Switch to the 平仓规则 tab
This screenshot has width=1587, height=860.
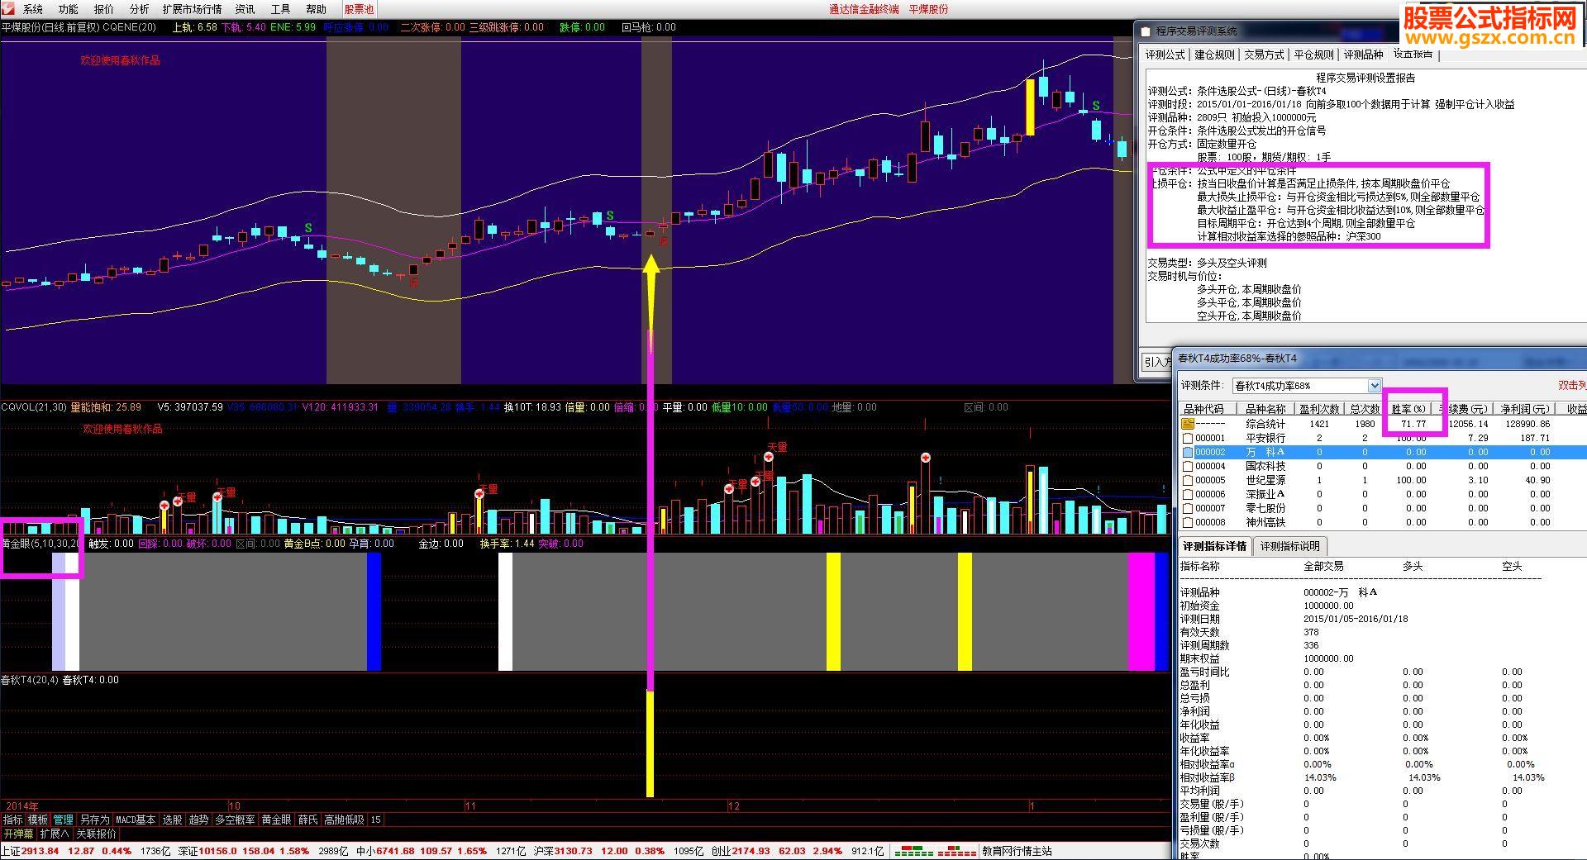coord(1313,55)
